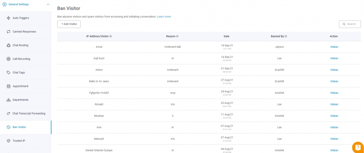The height and width of the screenshot is (153, 364).
Task: Click the Add Visitor button
Action: click(x=69, y=24)
